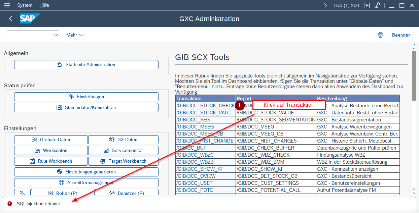Open the Rule Workbench
419x213 pixels.
point(51,161)
